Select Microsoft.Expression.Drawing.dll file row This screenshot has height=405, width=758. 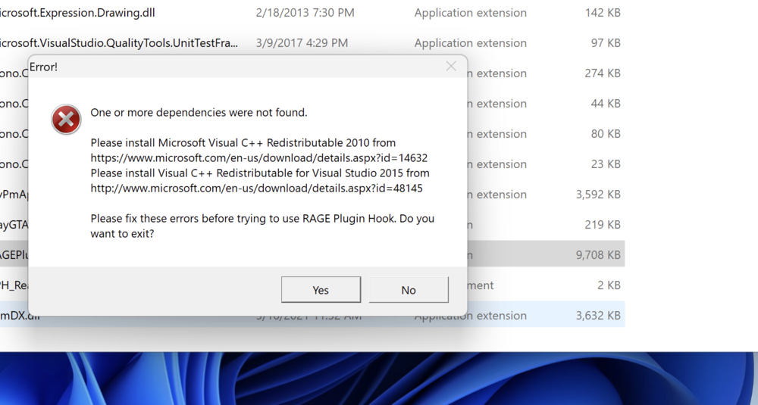click(312, 13)
